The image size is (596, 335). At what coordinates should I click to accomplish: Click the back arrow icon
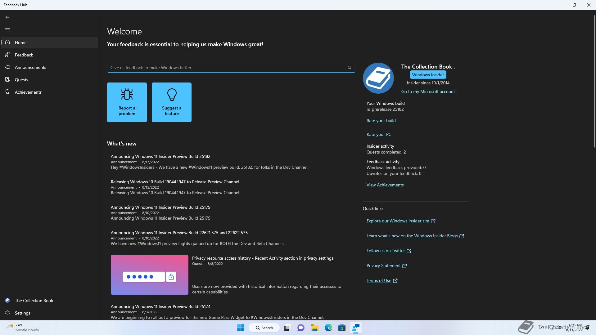(x=7, y=17)
